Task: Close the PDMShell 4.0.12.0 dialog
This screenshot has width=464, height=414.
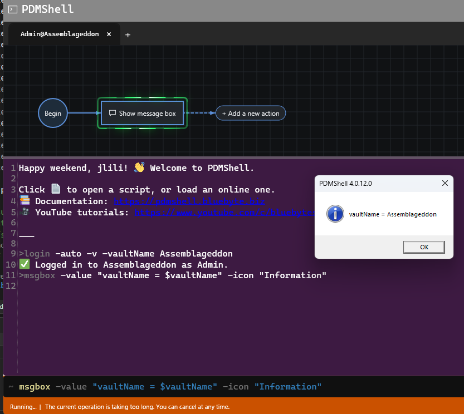Action: (x=445, y=183)
